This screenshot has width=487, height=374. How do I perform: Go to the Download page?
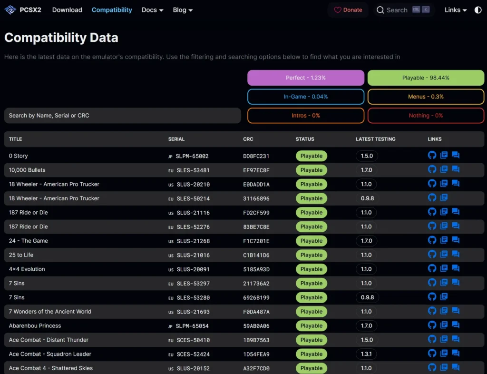tap(67, 10)
